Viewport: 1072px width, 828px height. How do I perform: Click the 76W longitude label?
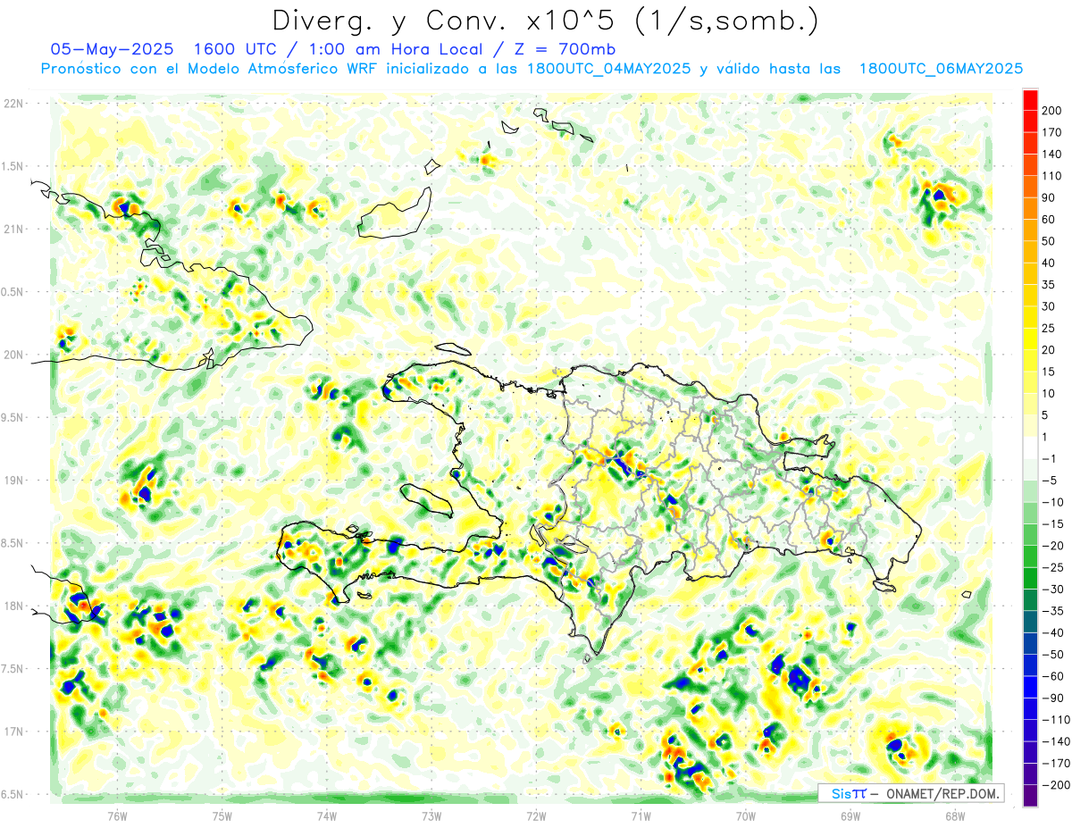(x=117, y=815)
